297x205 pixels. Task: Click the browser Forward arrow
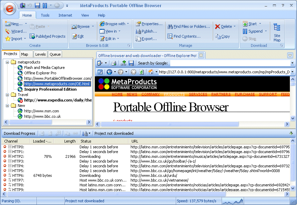coord(121,72)
